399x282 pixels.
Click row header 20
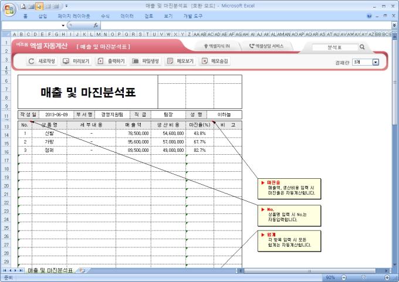pyautogui.click(x=6, y=186)
